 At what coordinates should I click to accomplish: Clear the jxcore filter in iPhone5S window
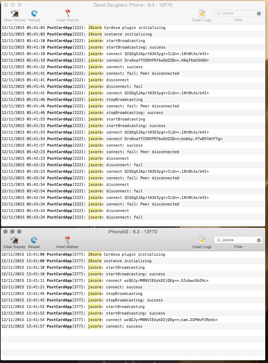pyautogui.click(x=259, y=240)
